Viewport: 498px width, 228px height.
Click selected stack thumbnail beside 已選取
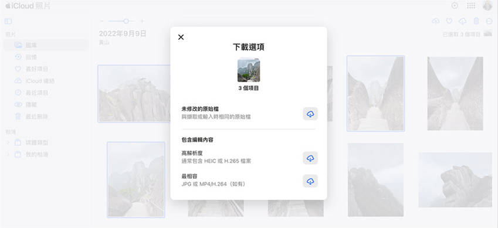point(488,33)
